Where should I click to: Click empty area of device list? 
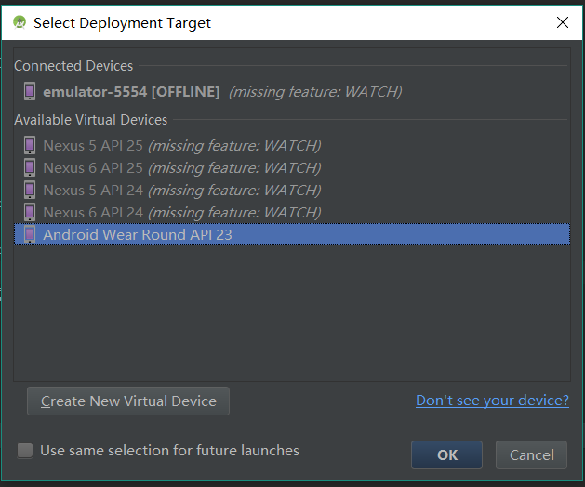click(292, 313)
